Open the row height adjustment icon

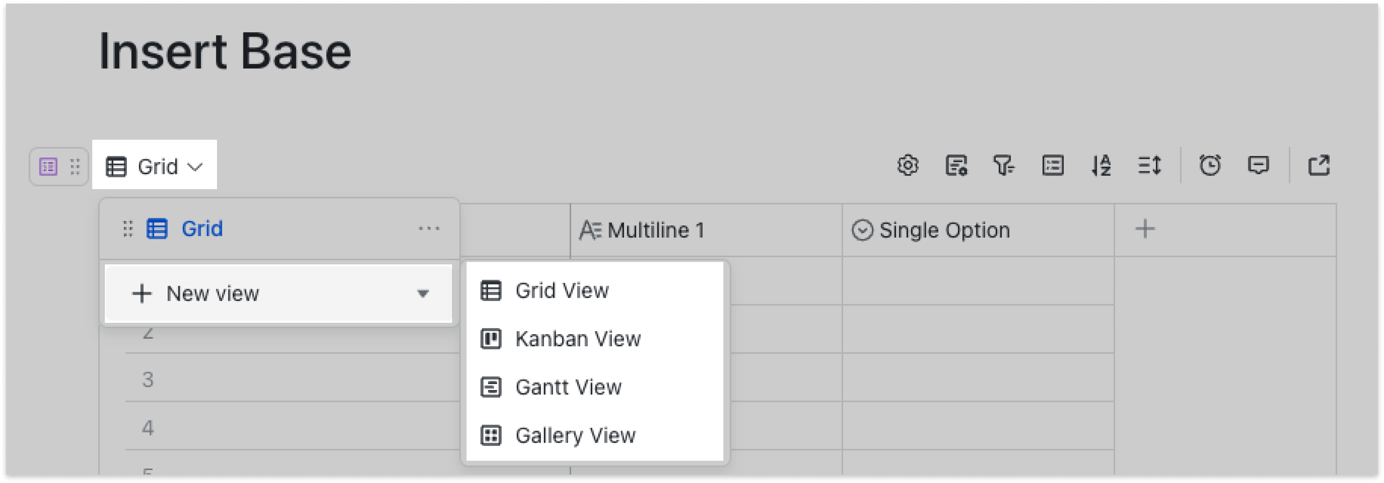coord(1150,166)
